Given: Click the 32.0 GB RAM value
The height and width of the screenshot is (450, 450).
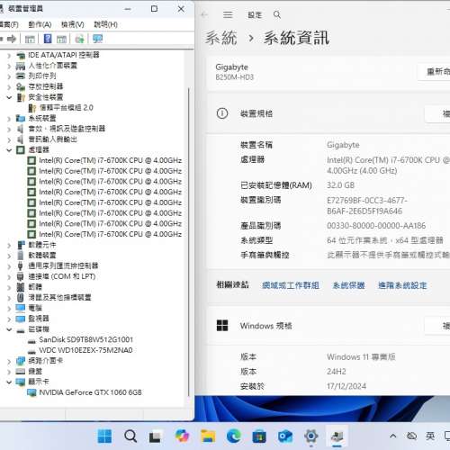Looking at the screenshot, I should pyautogui.click(x=340, y=185).
